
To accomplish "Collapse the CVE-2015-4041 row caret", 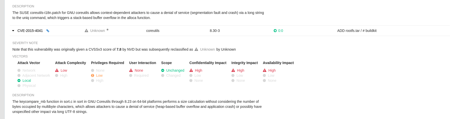I will point(13,31).
